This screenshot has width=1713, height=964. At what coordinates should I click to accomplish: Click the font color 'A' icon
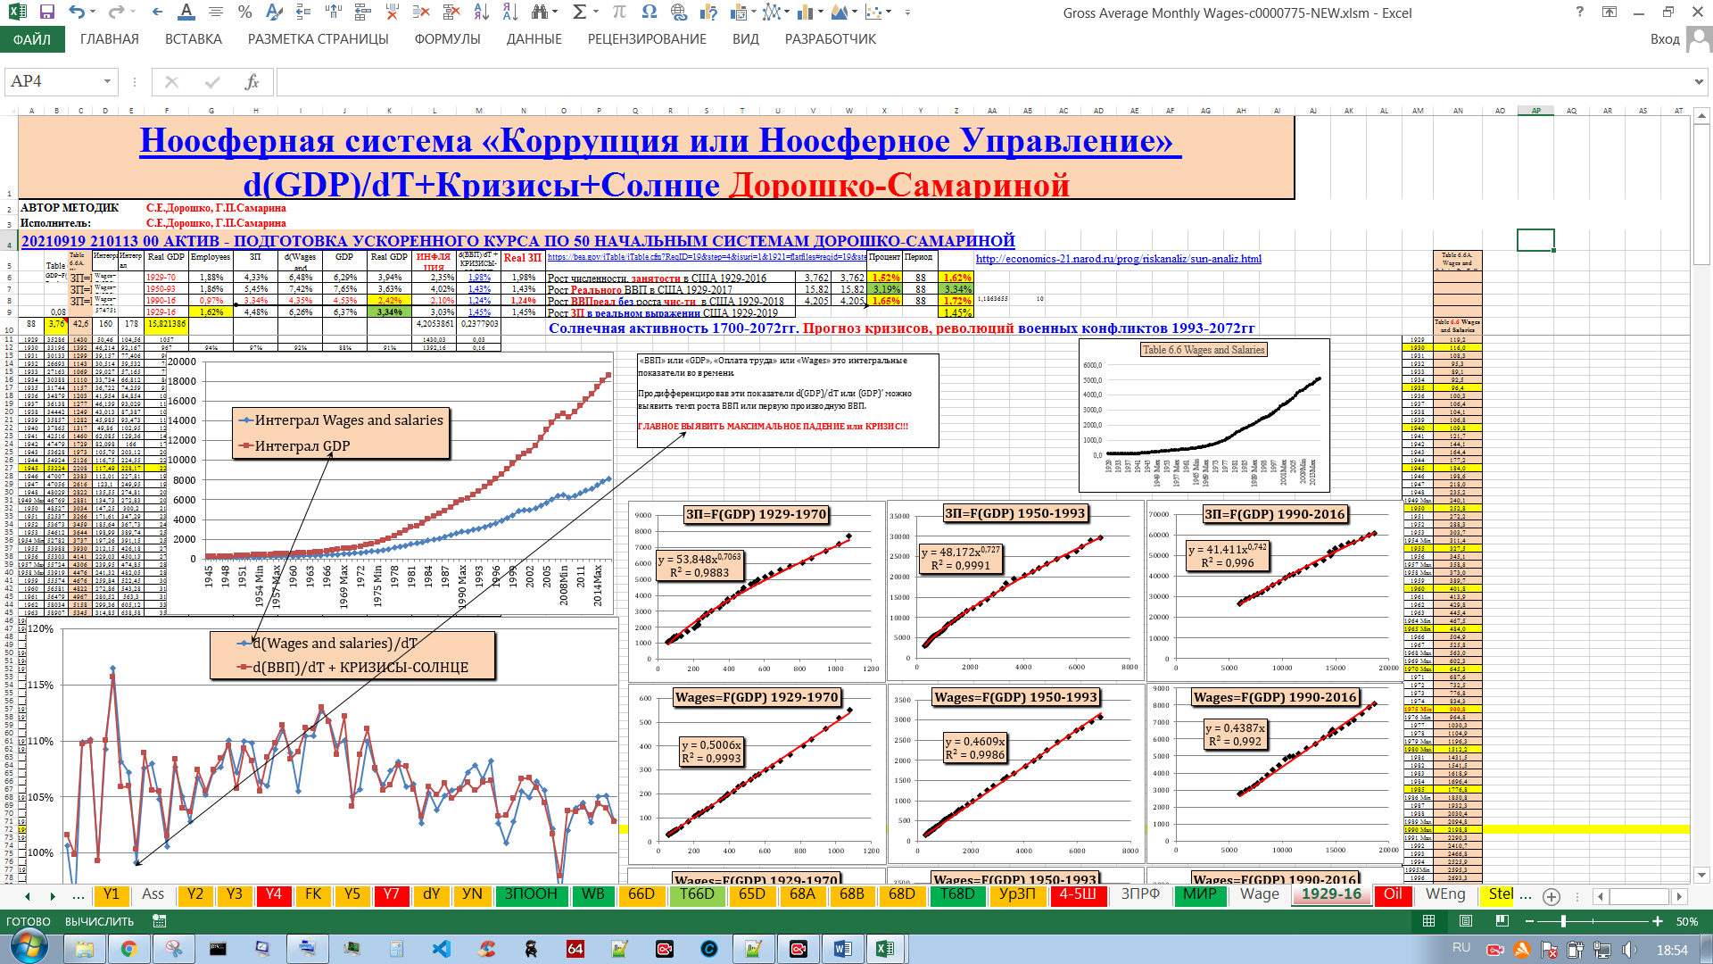(x=186, y=12)
